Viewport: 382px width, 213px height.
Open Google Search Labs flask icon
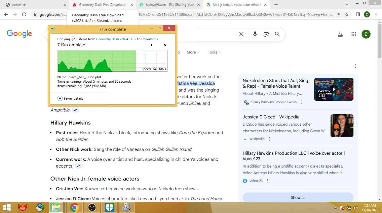click(x=340, y=34)
